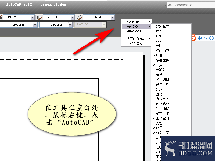The height and width of the screenshot is (161, 215).
Task: Open second ByLayer lineweight dropdown
Action: 70,25
